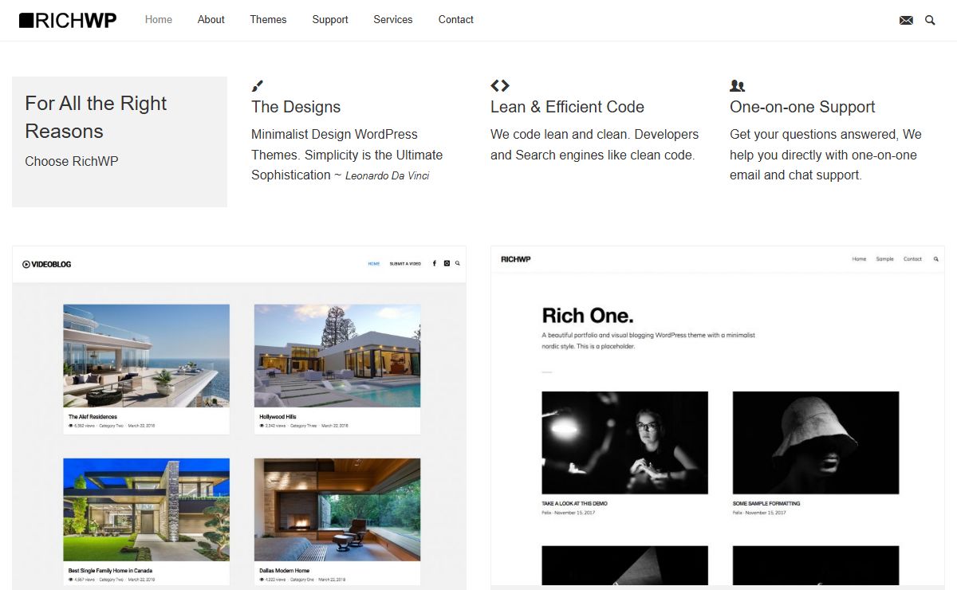957x590 pixels.
Task: Click Facebook icon in Videoblog preview
Action: (434, 263)
